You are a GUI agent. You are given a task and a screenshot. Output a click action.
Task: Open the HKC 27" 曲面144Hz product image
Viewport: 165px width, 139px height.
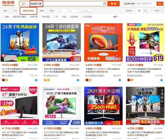[20, 106]
